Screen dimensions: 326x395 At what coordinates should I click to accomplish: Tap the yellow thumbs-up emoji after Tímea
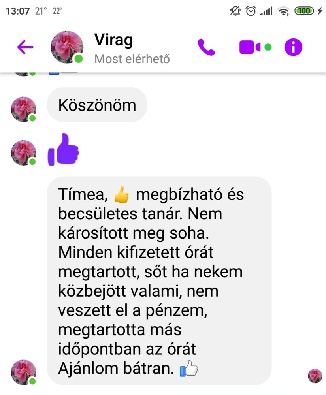pos(121,194)
